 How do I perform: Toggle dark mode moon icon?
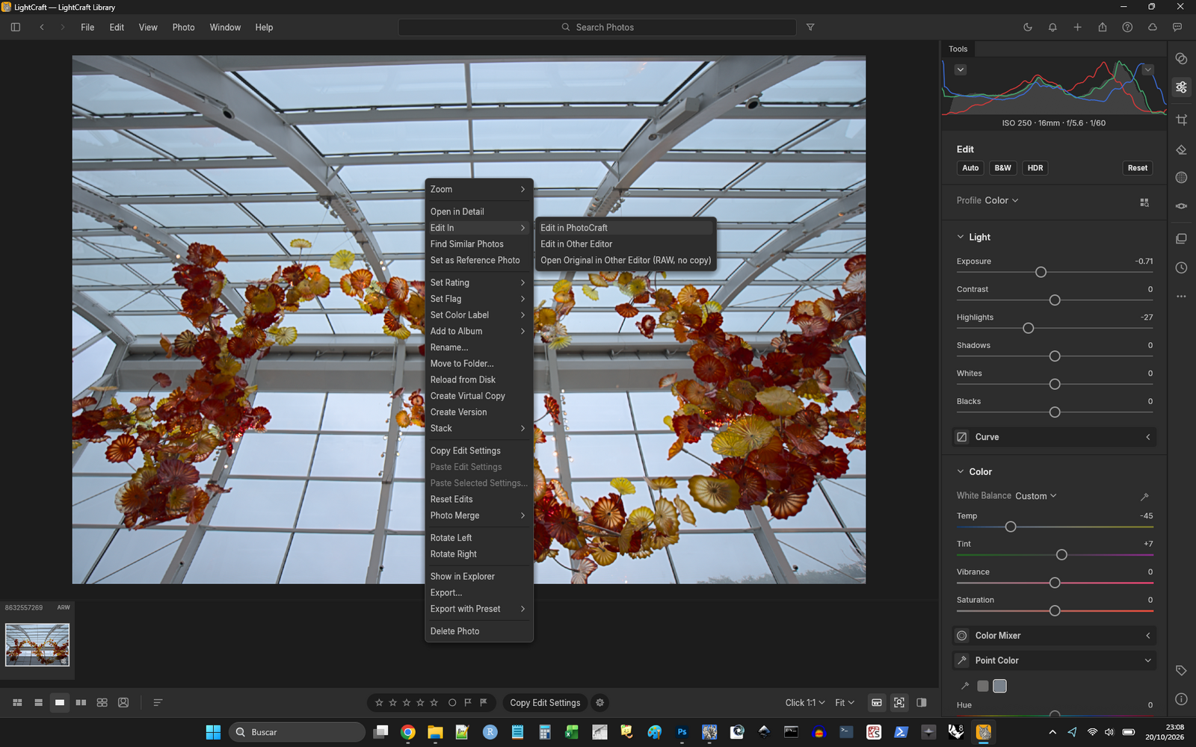(1028, 27)
